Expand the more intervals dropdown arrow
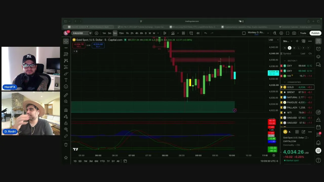This screenshot has height=182, width=324. point(158,33)
